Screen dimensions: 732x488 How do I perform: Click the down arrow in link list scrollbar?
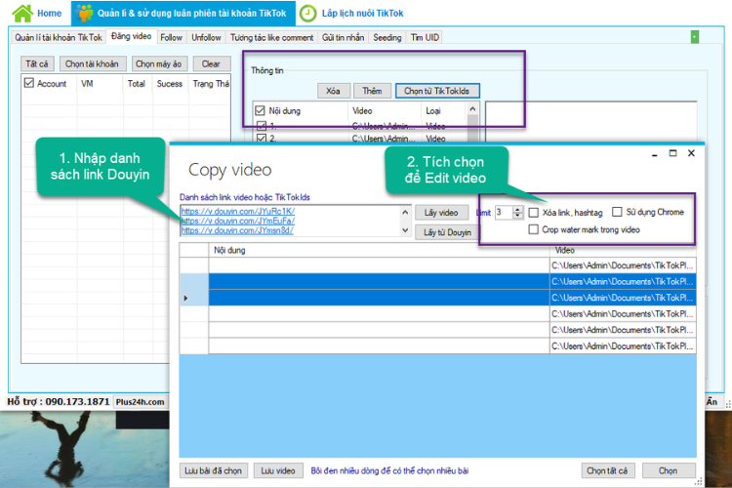pos(405,230)
